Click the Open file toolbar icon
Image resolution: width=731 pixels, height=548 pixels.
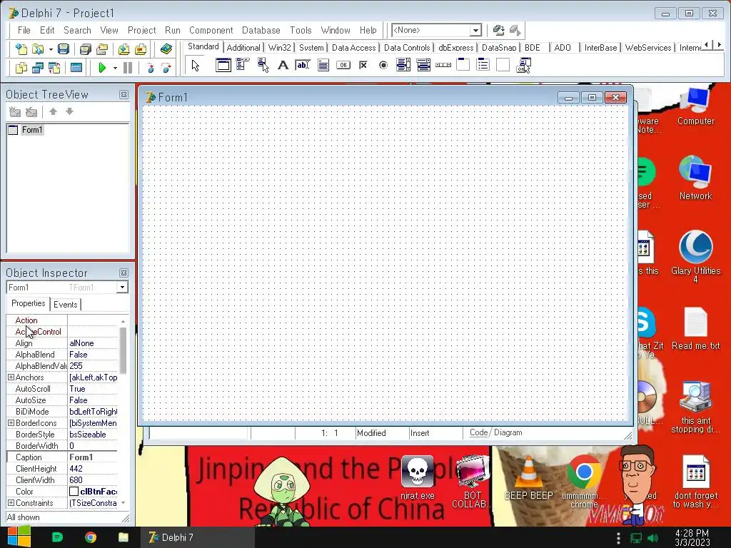pyautogui.click(x=37, y=49)
